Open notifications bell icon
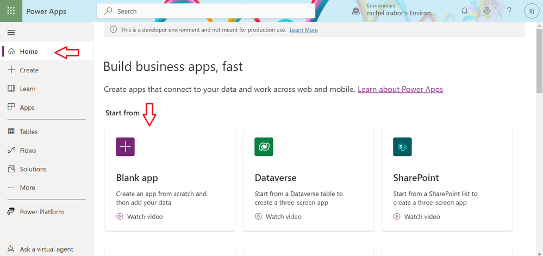Screen dimensions: 543x256 tap(465, 11)
